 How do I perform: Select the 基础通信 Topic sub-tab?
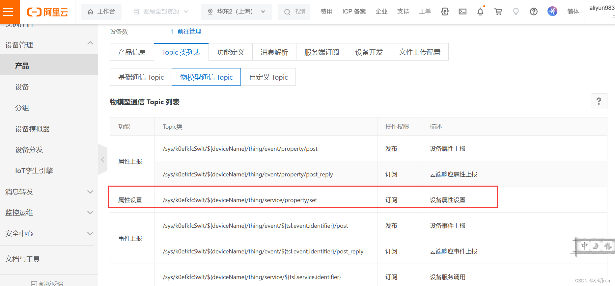coord(141,77)
